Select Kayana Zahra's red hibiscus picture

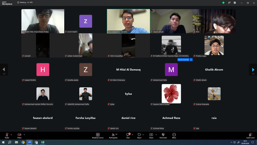click(x=171, y=94)
